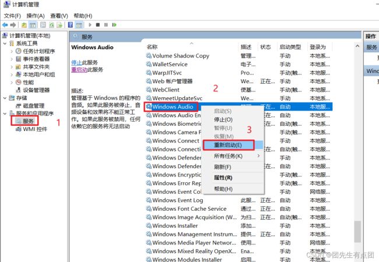379x262 pixels.
Task: Click the Restart service toolbar icon
Action: click(114, 24)
